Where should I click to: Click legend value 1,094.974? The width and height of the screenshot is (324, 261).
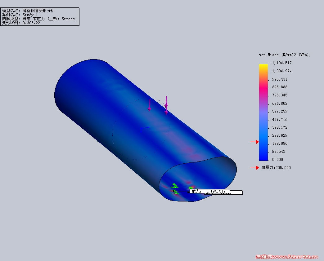point(282,71)
